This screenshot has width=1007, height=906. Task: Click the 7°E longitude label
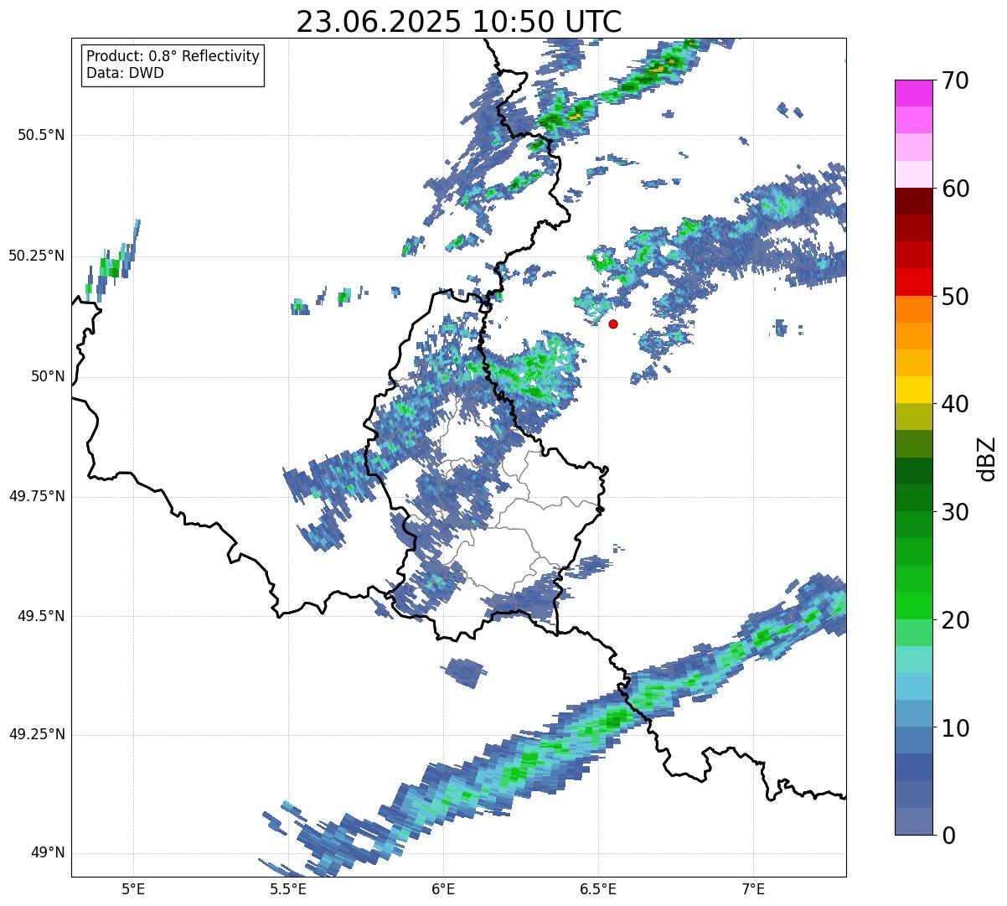point(753,888)
